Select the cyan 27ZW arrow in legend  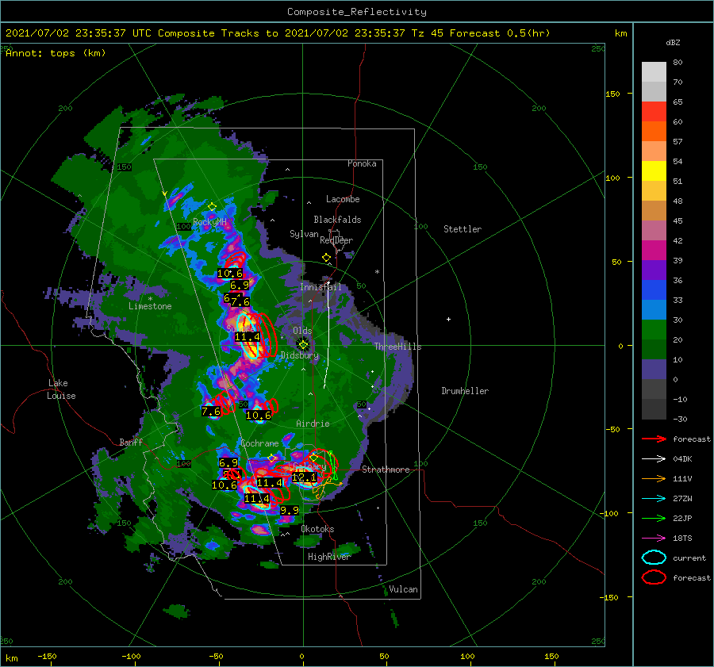654,499
